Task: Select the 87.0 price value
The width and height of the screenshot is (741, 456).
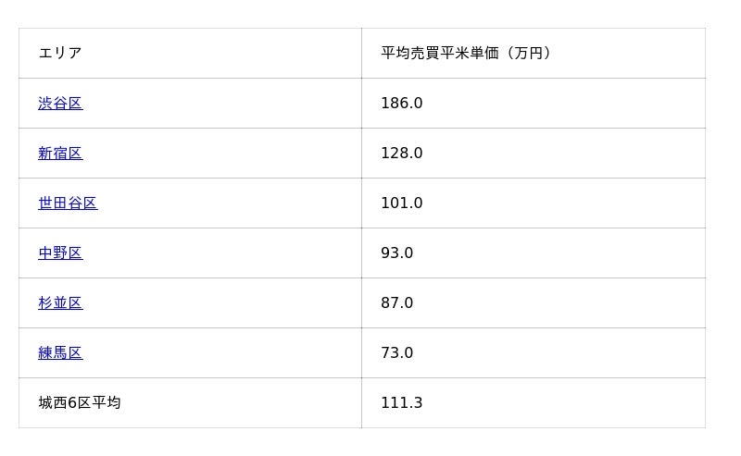Action: tap(396, 303)
